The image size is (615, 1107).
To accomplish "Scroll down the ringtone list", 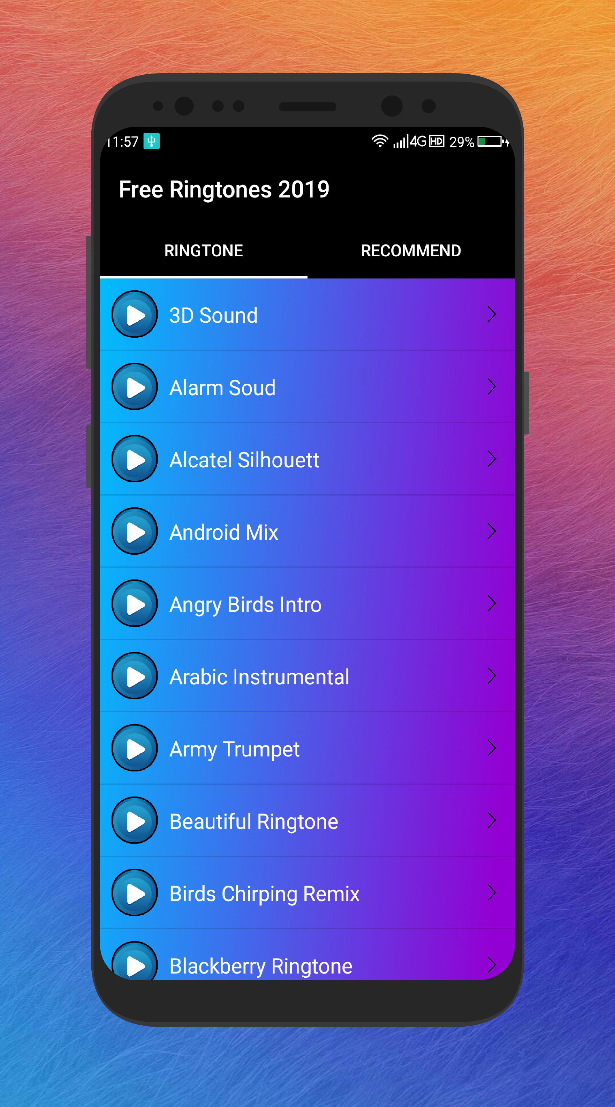I will [x=307, y=681].
